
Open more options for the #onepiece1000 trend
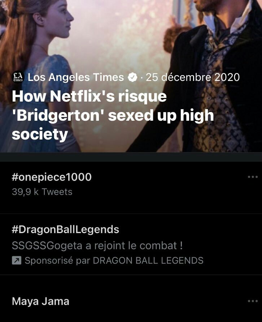point(253,177)
